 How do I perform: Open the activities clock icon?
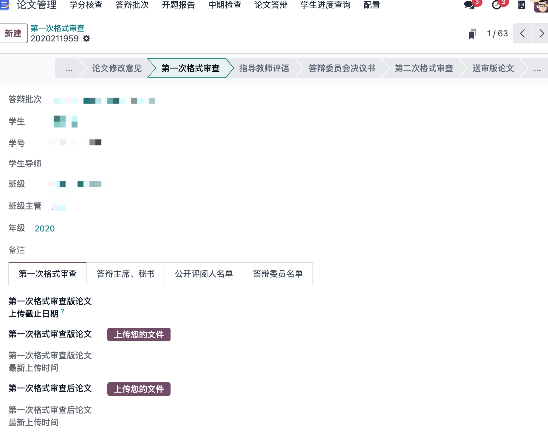[496, 5]
